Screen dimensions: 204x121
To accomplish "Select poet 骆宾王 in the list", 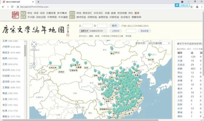I will 11,53.
